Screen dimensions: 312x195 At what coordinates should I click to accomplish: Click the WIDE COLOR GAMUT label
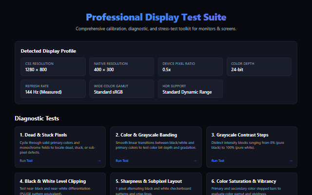(111, 86)
